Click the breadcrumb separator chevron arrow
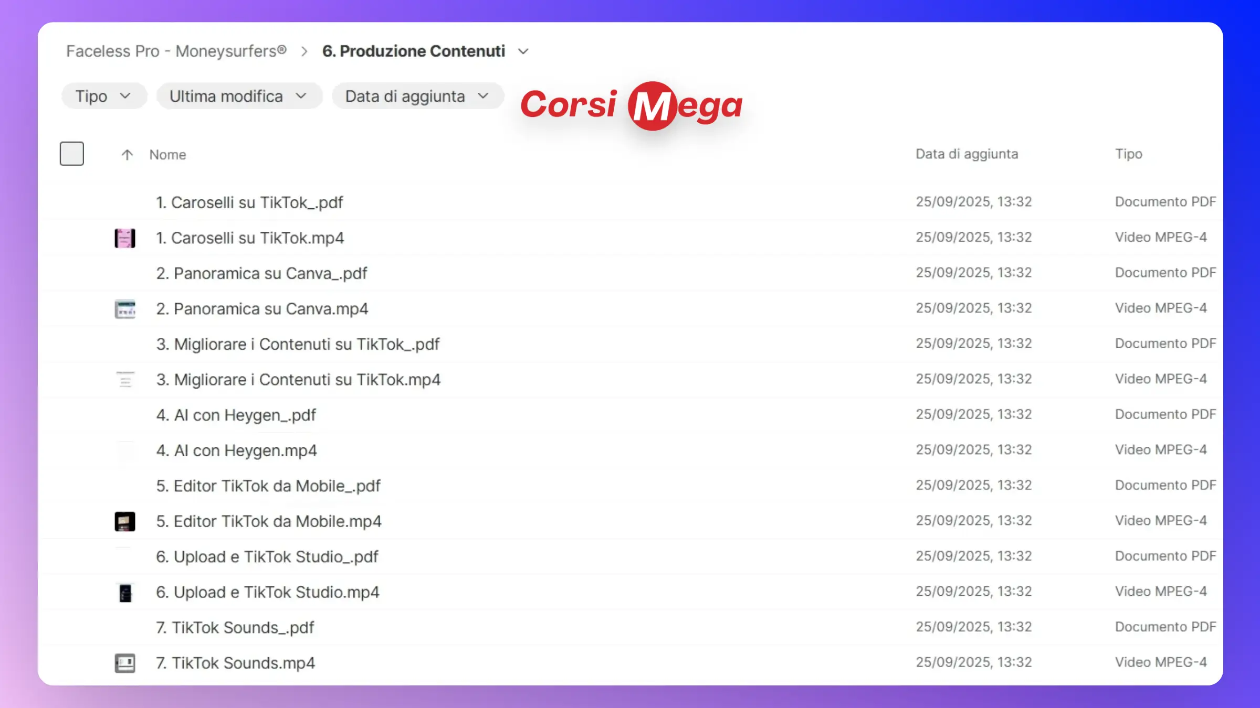The width and height of the screenshot is (1260, 708). (304, 51)
